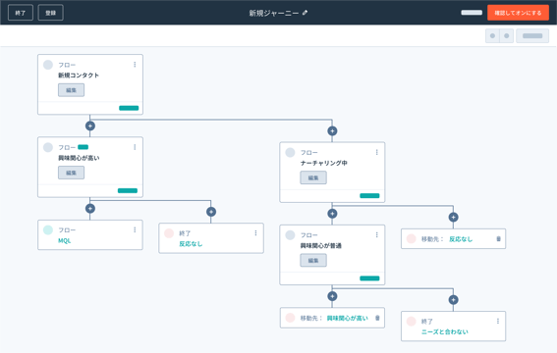Add step above ニーズと合わない card
This screenshot has height=353, width=557.
click(453, 300)
